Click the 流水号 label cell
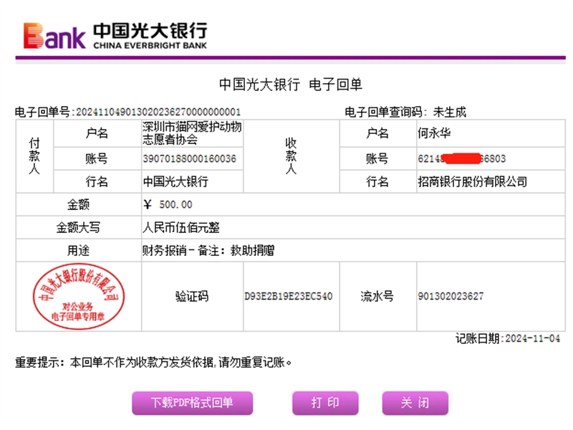Screen dimensions: 573x430 point(378,296)
